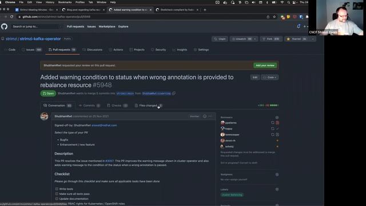
Task: Open the cluster rebalancing label
Action: pyautogui.click(x=232, y=195)
